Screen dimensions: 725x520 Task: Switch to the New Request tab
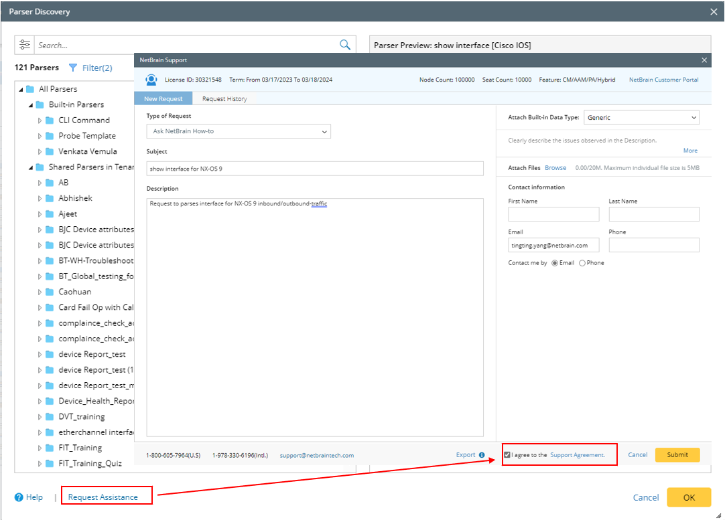click(x=163, y=99)
